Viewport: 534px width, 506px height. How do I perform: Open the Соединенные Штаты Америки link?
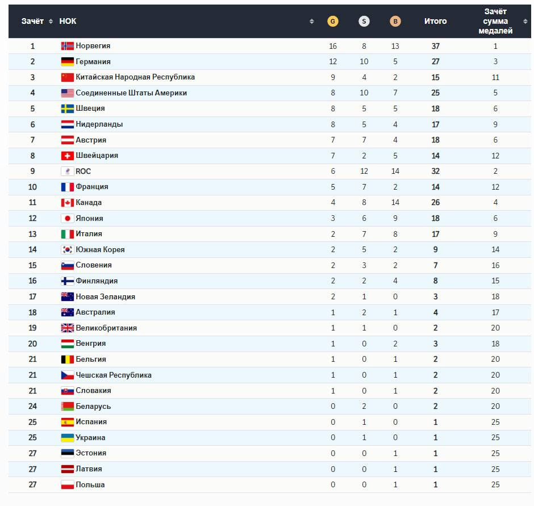pyautogui.click(x=131, y=93)
